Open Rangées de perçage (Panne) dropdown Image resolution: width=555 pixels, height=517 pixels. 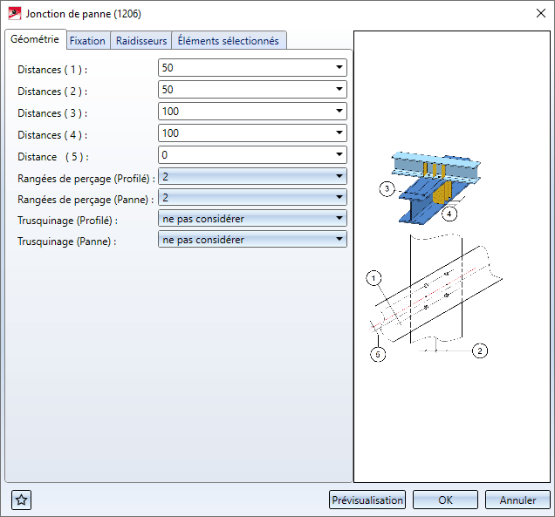[x=252, y=197]
